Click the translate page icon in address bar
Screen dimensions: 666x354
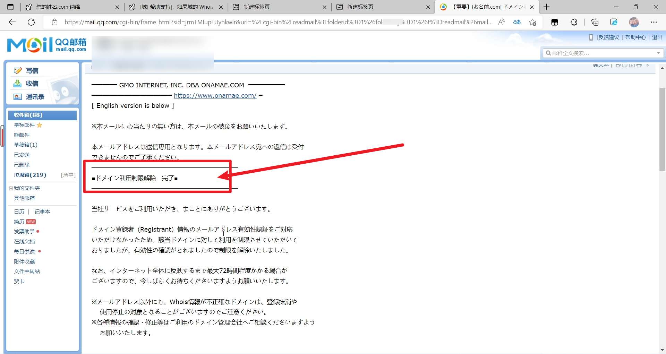point(517,22)
